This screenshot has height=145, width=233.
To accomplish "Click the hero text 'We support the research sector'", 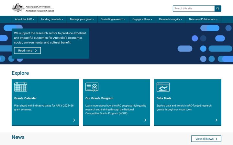I will tap(50, 38).
